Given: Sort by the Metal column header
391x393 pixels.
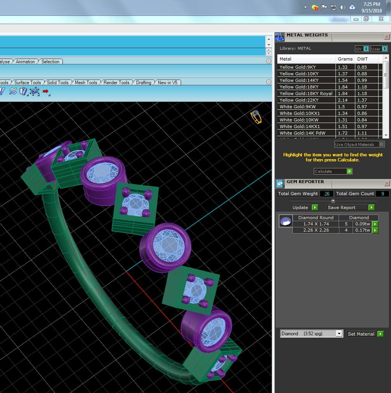Looking at the screenshot, I should pyautogui.click(x=306, y=59).
